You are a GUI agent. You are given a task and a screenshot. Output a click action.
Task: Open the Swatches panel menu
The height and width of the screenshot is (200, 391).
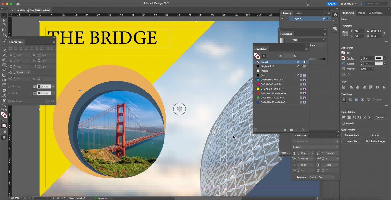(306, 49)
